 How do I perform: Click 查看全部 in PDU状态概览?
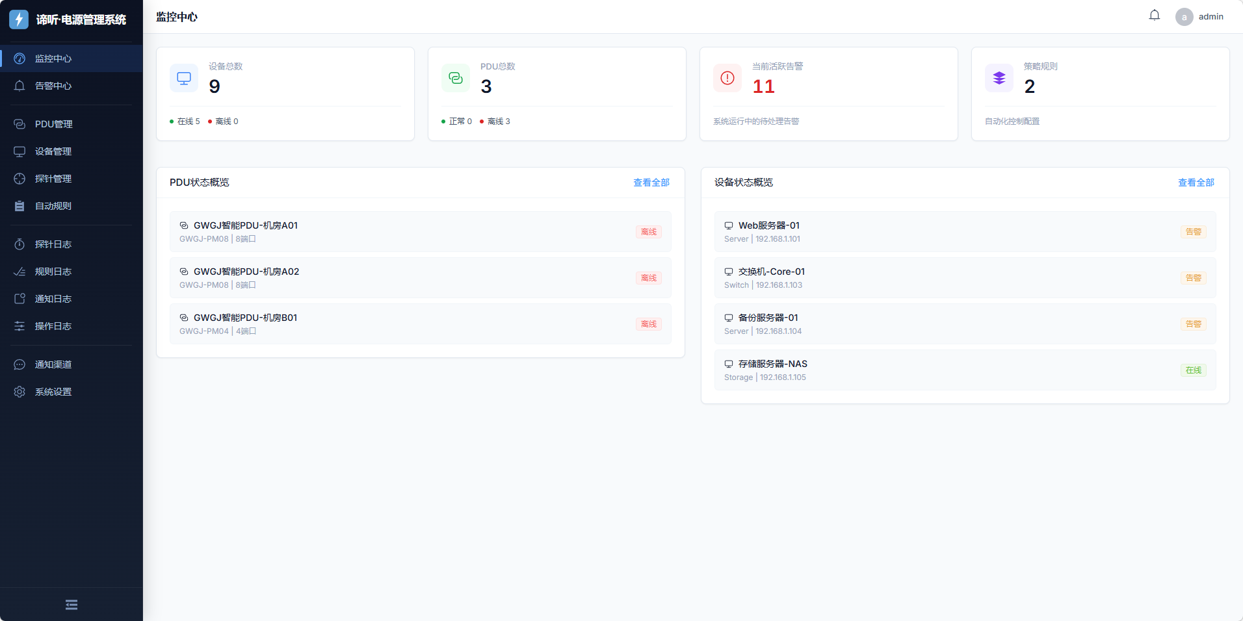[651, 183]
